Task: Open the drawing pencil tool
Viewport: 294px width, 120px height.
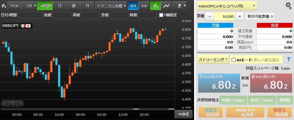Action: point(179,6)
